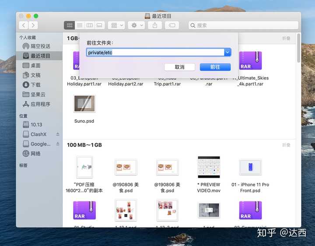The height and width of the screenshot is (246, 315).
Task: Click the Trip.part1.rar filename
Action: (167, 84)
